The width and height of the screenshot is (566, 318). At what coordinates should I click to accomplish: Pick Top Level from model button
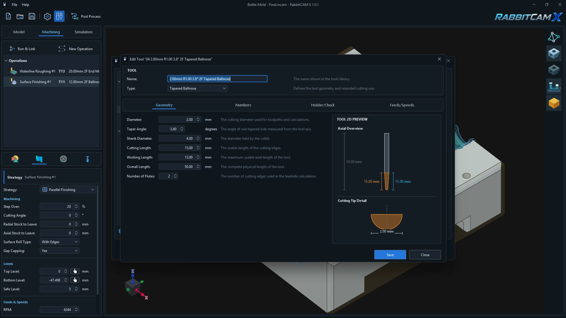click(75, 271)
